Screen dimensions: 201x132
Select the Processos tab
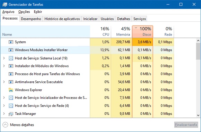coord(10,19)
